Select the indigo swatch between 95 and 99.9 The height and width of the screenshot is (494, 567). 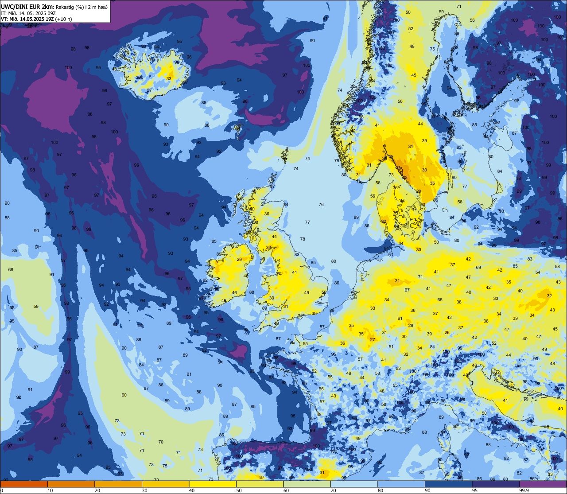[x=496, y=484]
